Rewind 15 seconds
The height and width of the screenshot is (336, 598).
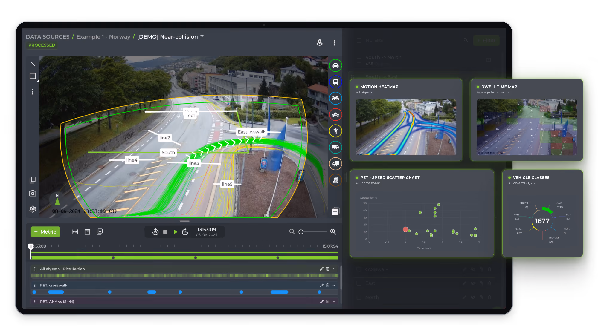point(155,232)
